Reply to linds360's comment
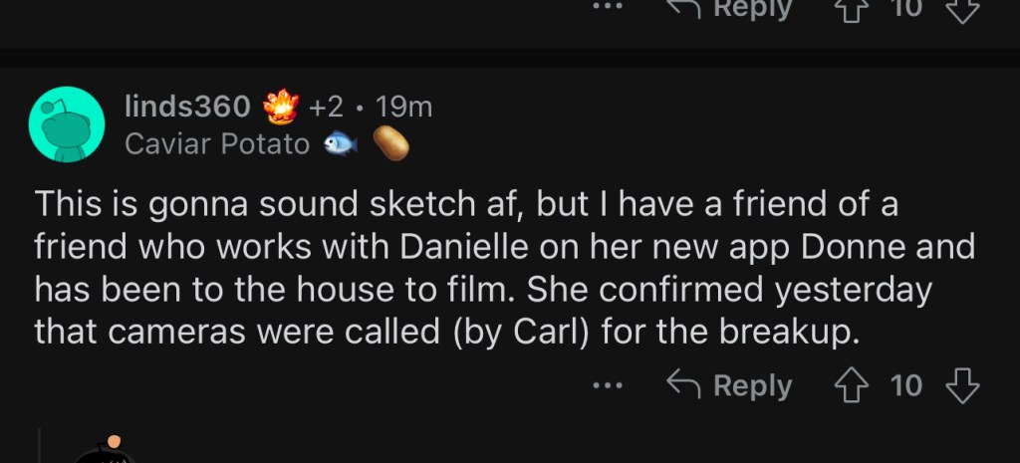 [x=730, y=385]
